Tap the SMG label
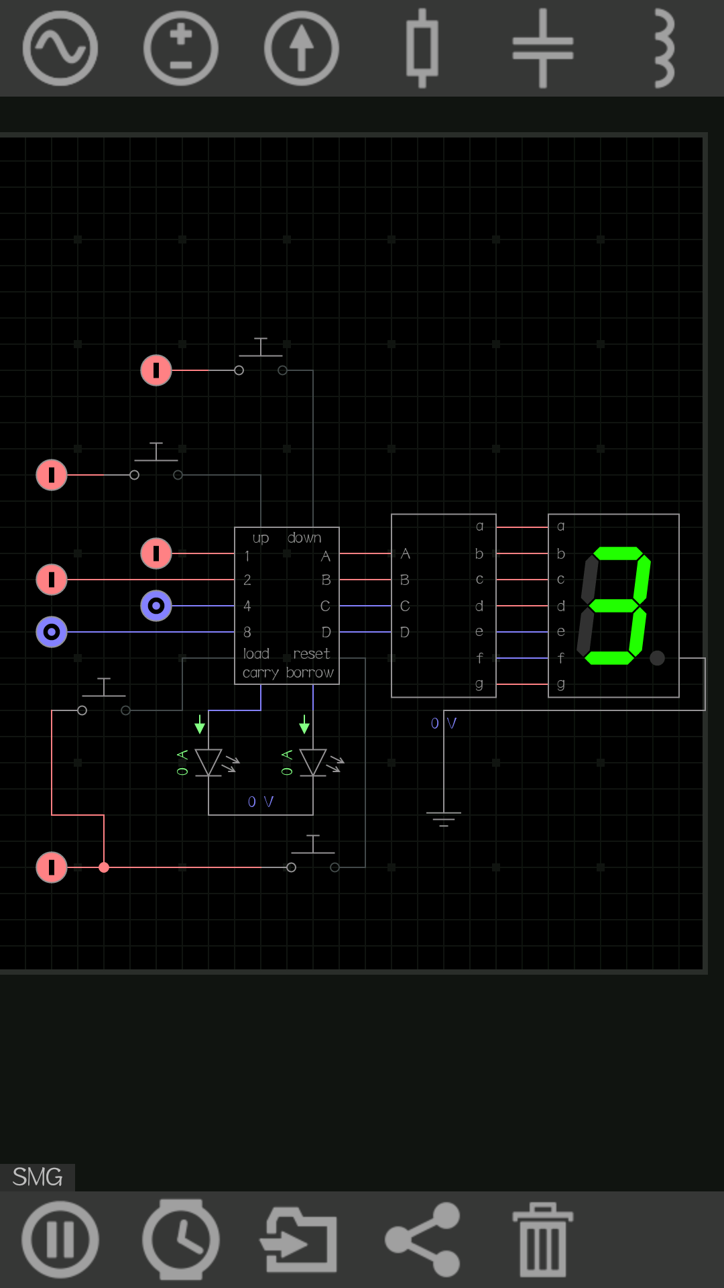Viewport: 724px width, 1288px height. tap(38, 1177)
